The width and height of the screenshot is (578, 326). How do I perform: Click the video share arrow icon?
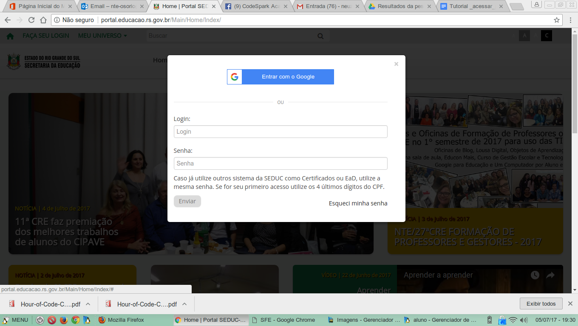[x=550, y=275]
